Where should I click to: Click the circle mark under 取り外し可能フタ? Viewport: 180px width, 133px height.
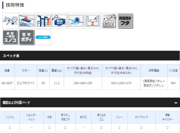coord(65,127)
